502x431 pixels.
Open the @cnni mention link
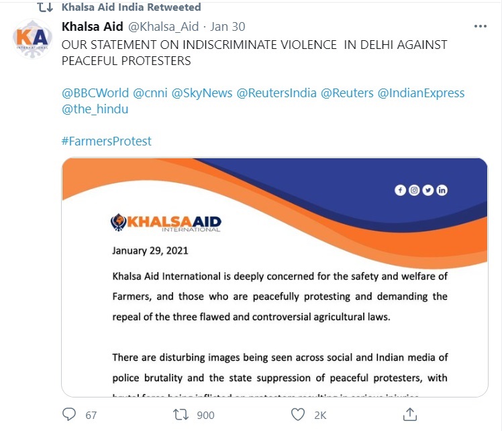click(150, 93)
